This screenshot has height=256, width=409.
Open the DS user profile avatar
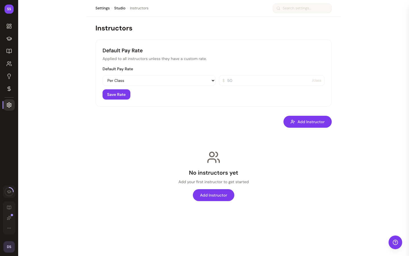(x=9, y=247)
